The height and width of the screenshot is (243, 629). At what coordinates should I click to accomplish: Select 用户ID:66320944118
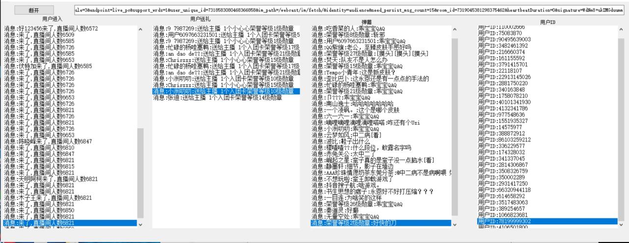pos(547,190)
